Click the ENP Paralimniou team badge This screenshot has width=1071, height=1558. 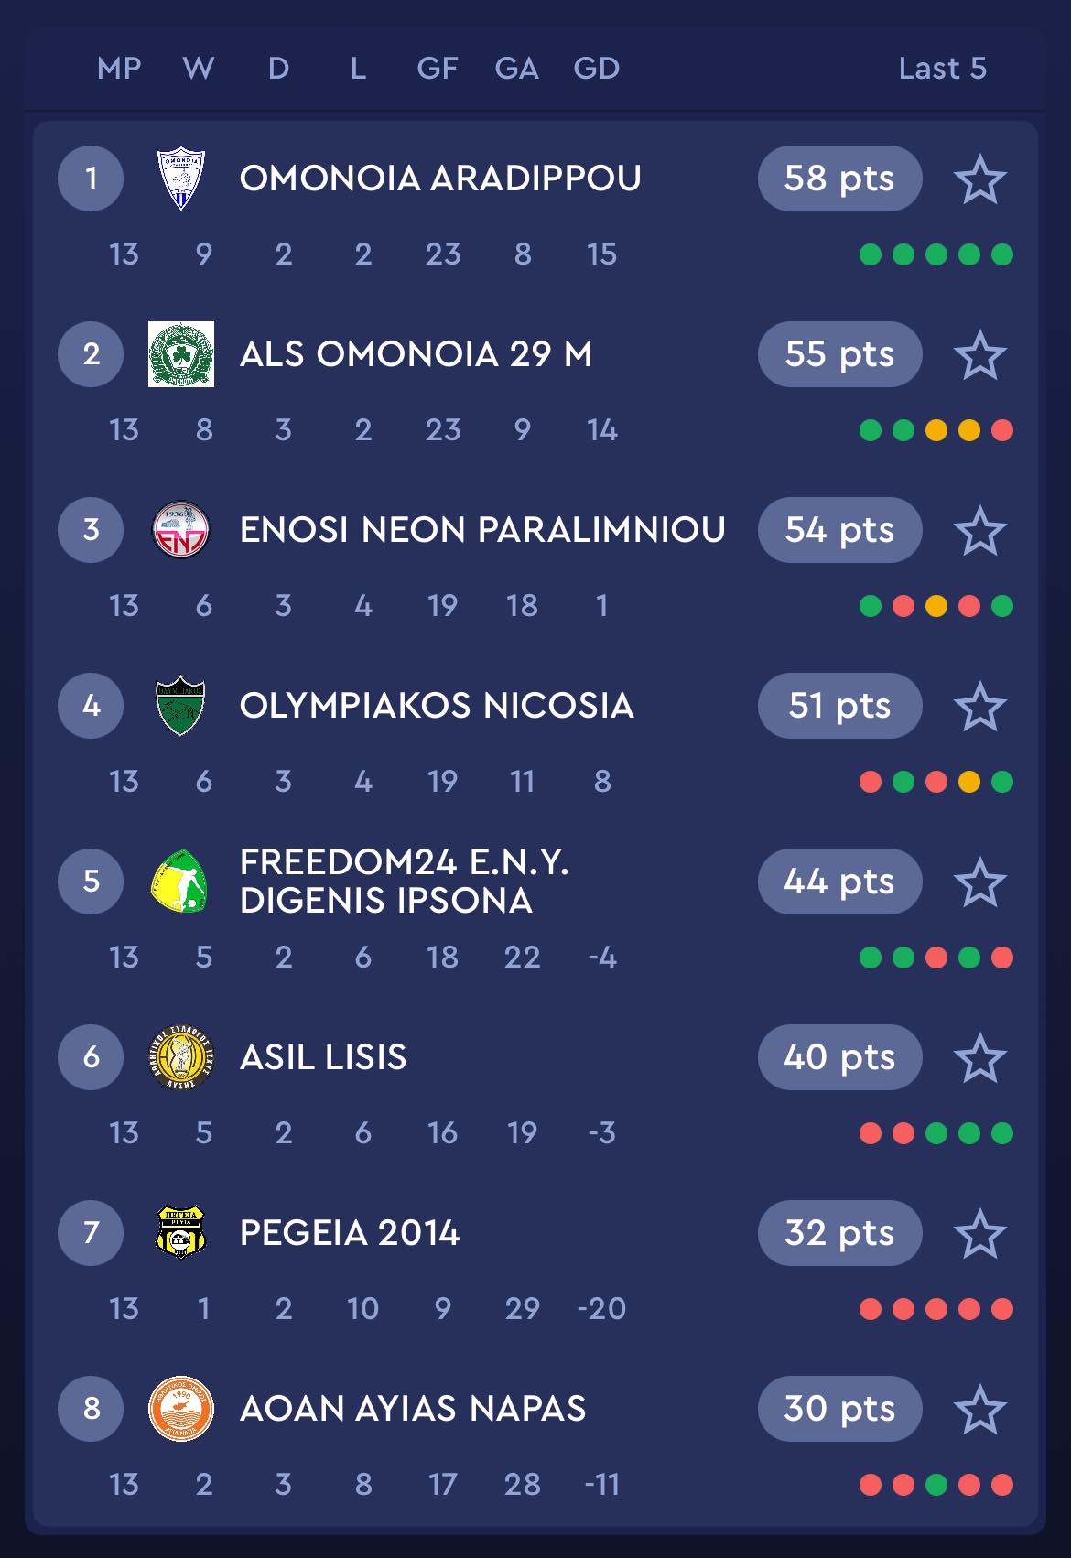tap(181, 530)
